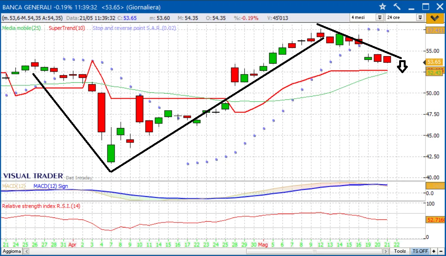This screenshot has height=256, width=446.
Task: Click the right scroll arrow beside Tools
Action: (386, 251)
